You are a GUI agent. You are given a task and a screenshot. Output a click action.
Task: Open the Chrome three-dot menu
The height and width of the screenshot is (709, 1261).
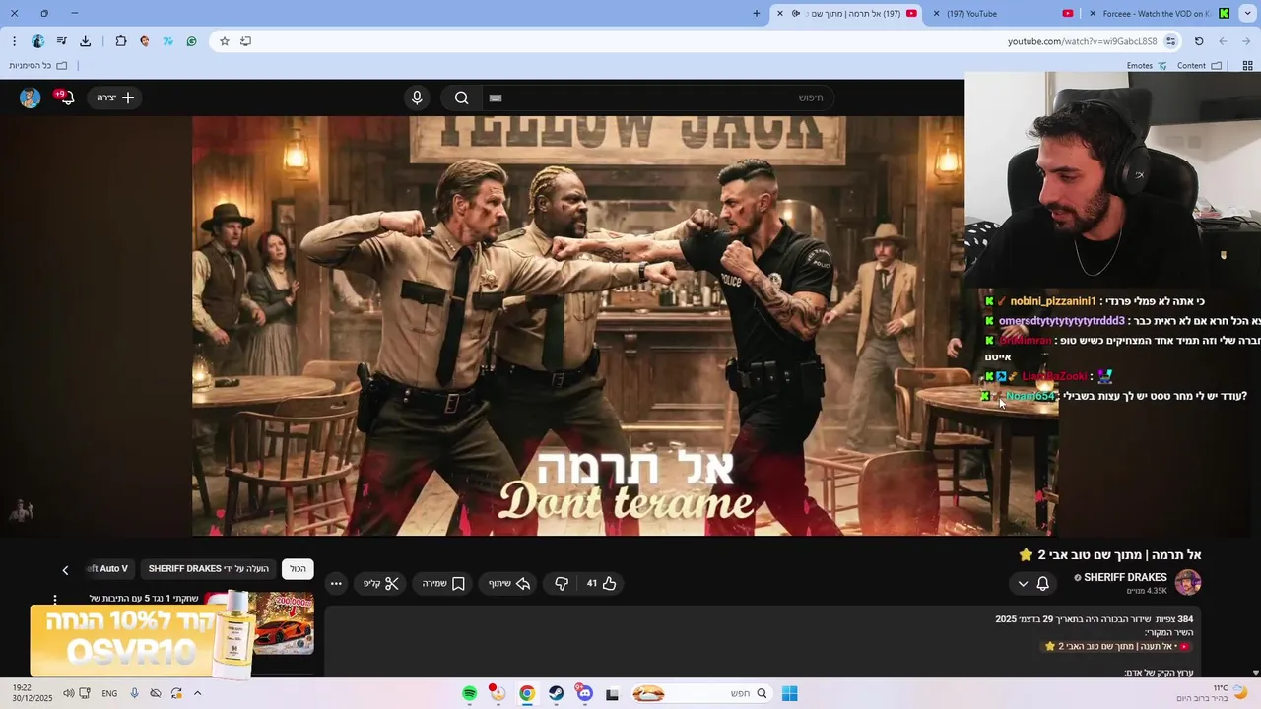pyautogui.click(x=14, y=41)
